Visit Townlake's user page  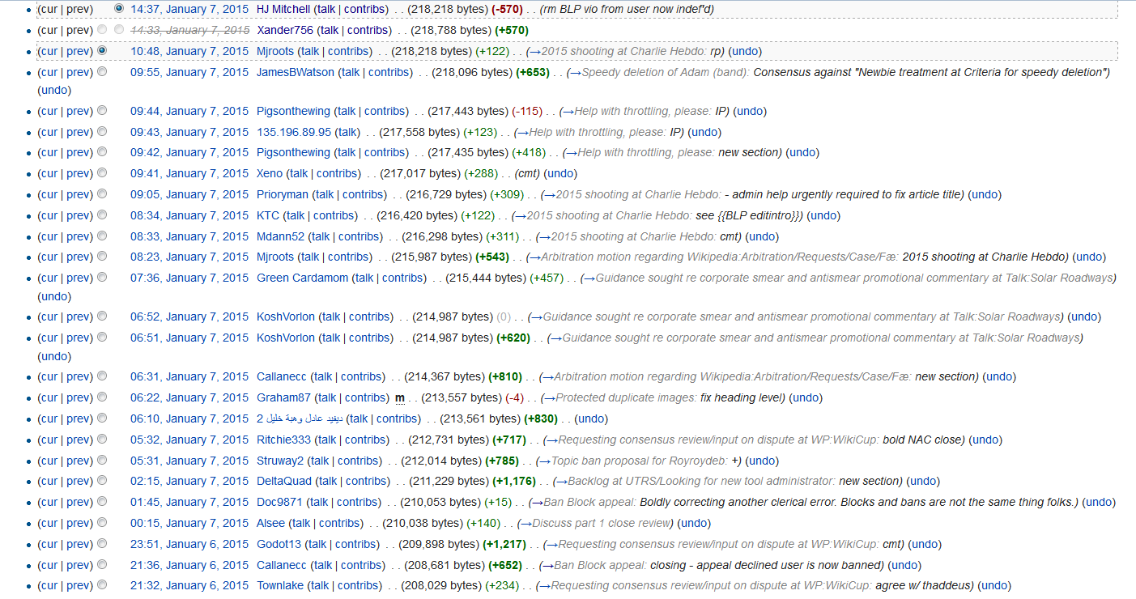coord(281,585)
